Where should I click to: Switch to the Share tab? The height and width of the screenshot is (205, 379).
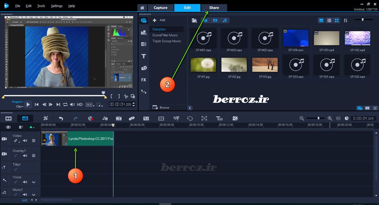[214, 8]
